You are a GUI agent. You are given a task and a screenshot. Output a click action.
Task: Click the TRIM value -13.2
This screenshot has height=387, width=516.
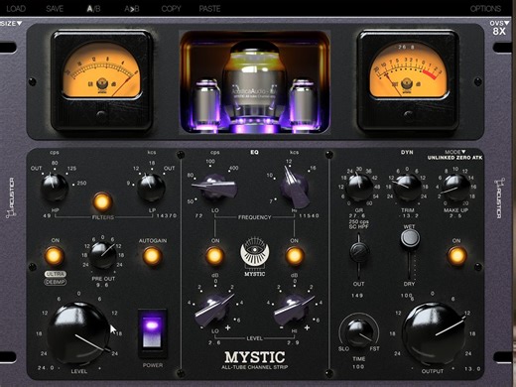pyautogui.click(x=409, y=215)
